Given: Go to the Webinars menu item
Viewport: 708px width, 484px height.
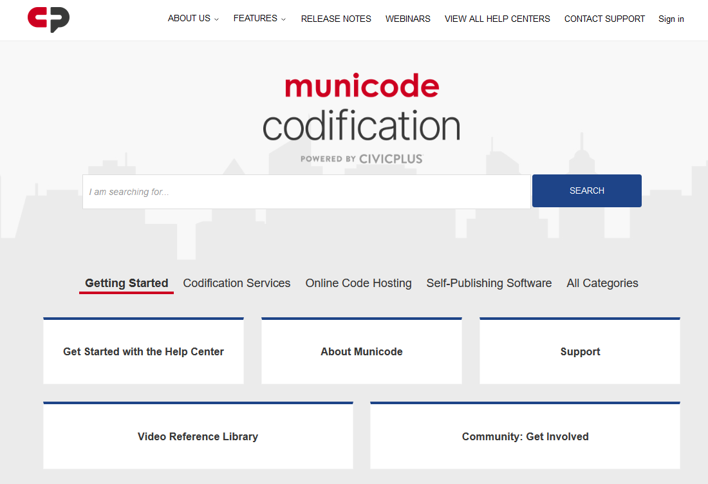Looking at the screenshot, I should pos(407,19).
